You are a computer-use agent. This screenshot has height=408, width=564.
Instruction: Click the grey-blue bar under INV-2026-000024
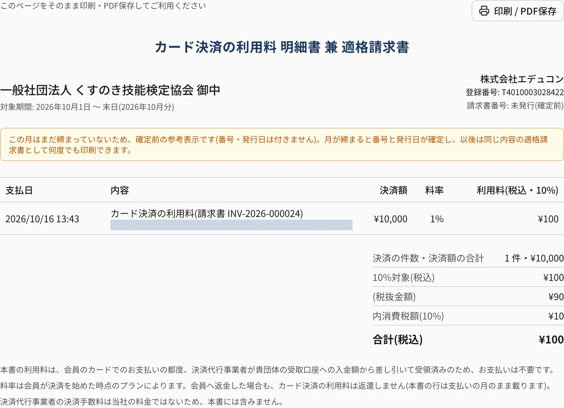(231, 225)
